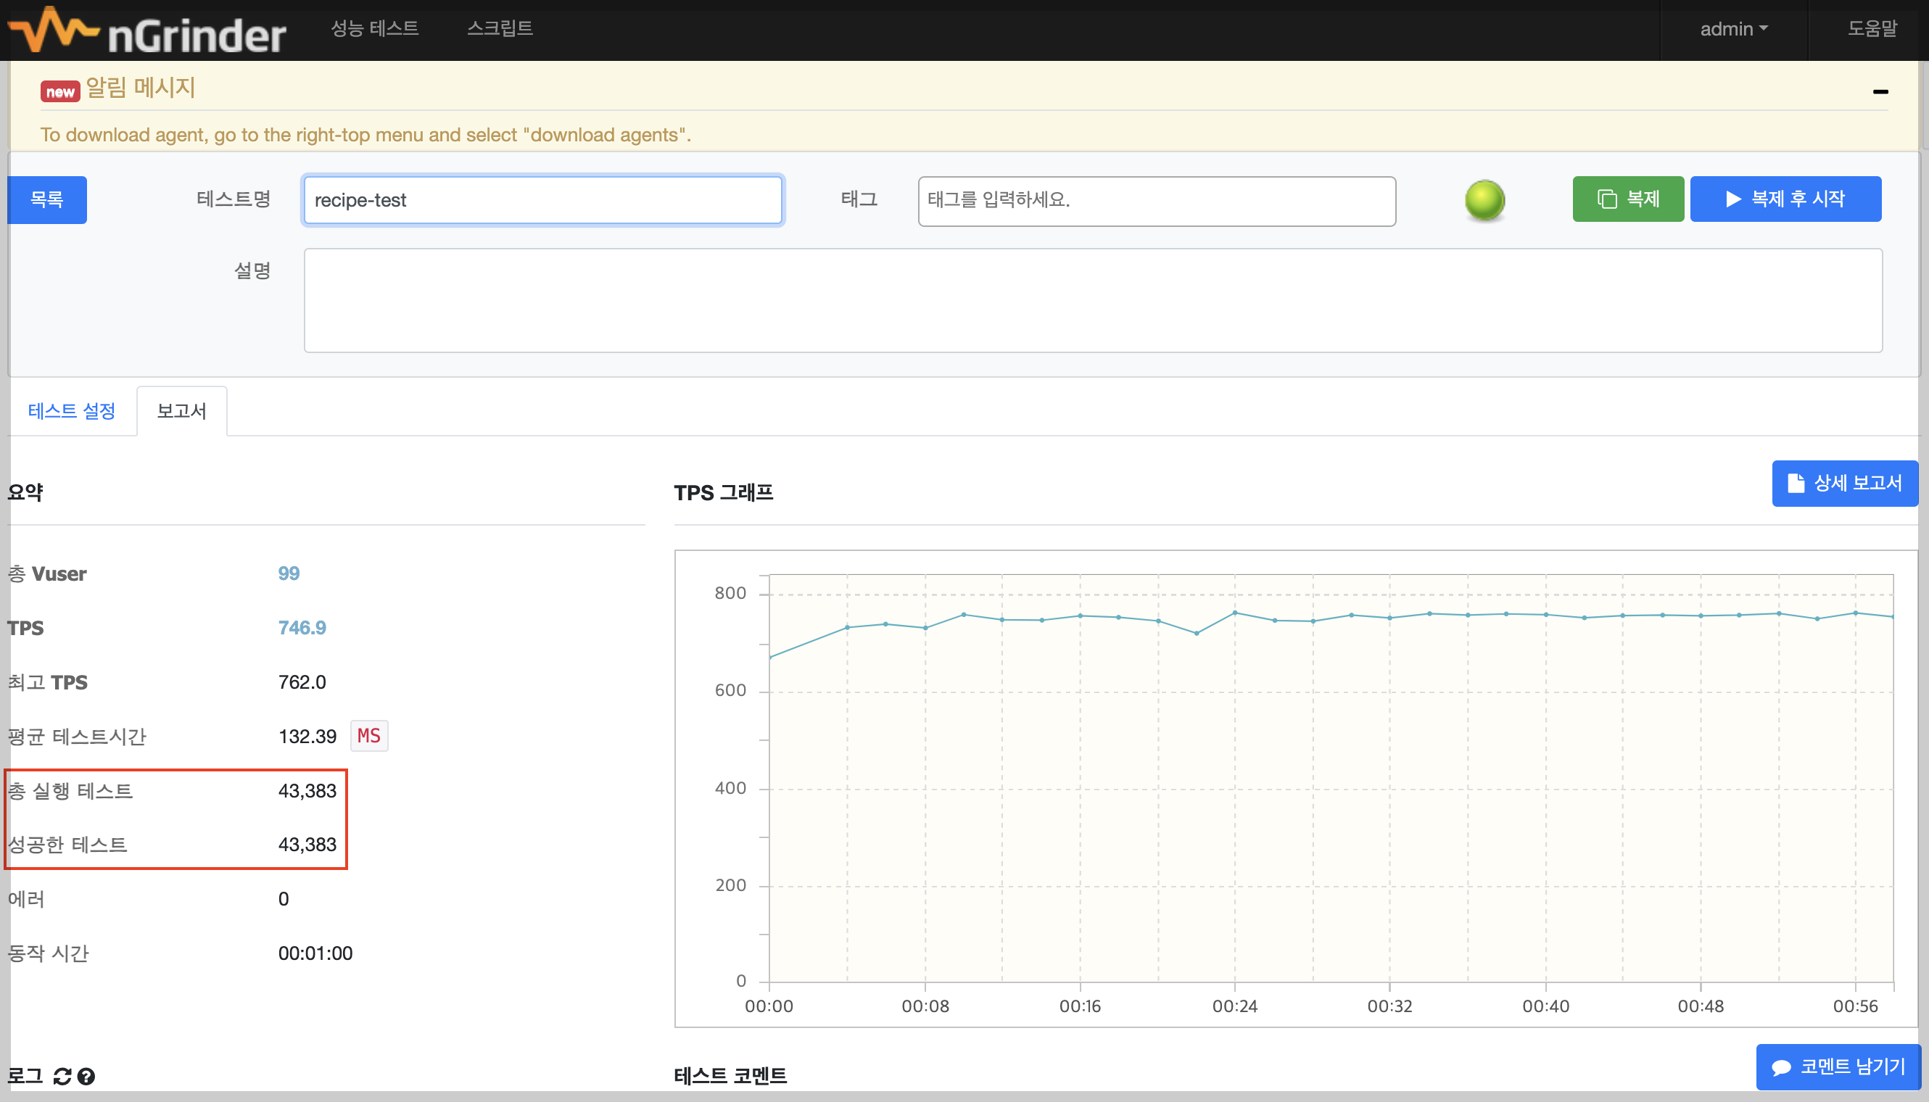The width and height of the screenshot is (1929, 1102).
Task: Open the admin user dropdown
Action: pos(1734,29)
